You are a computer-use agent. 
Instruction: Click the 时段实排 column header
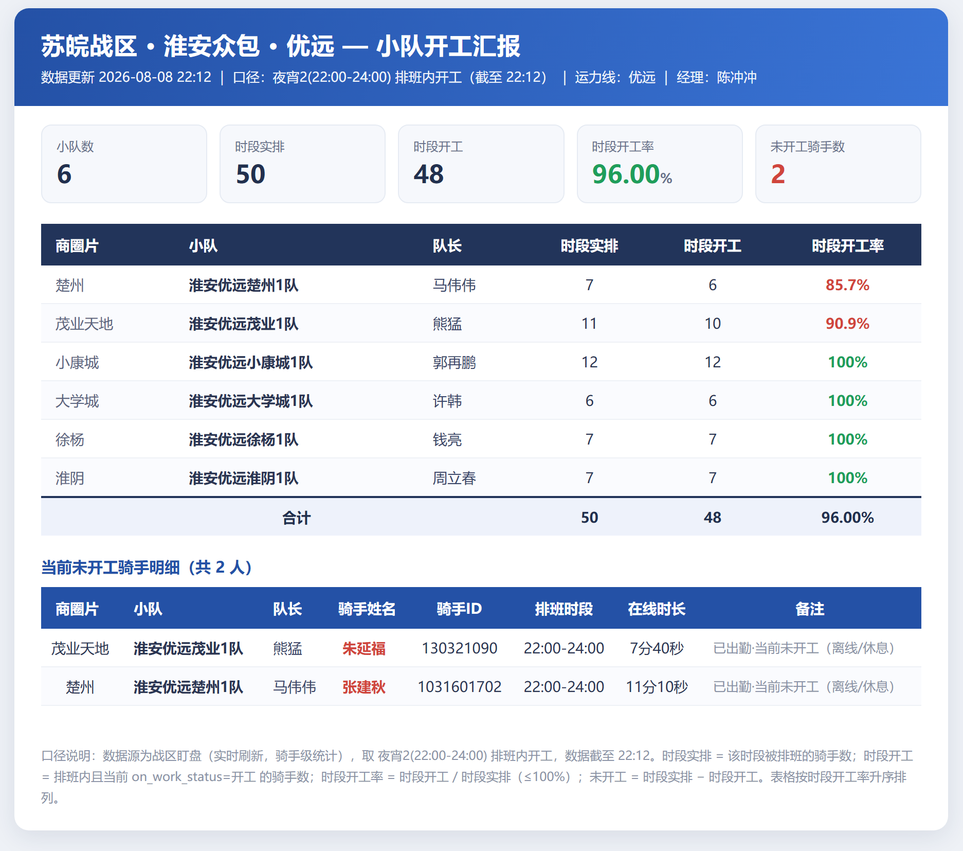point(589,245)
